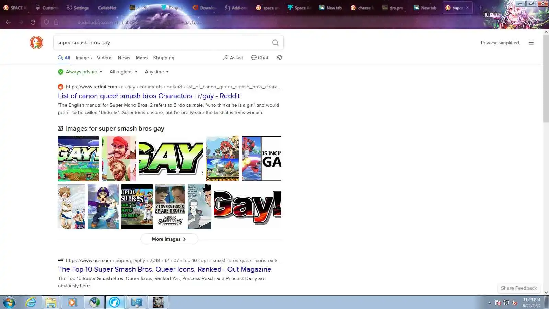Open the Control Panel taskbar item

(x=137, y=302)
